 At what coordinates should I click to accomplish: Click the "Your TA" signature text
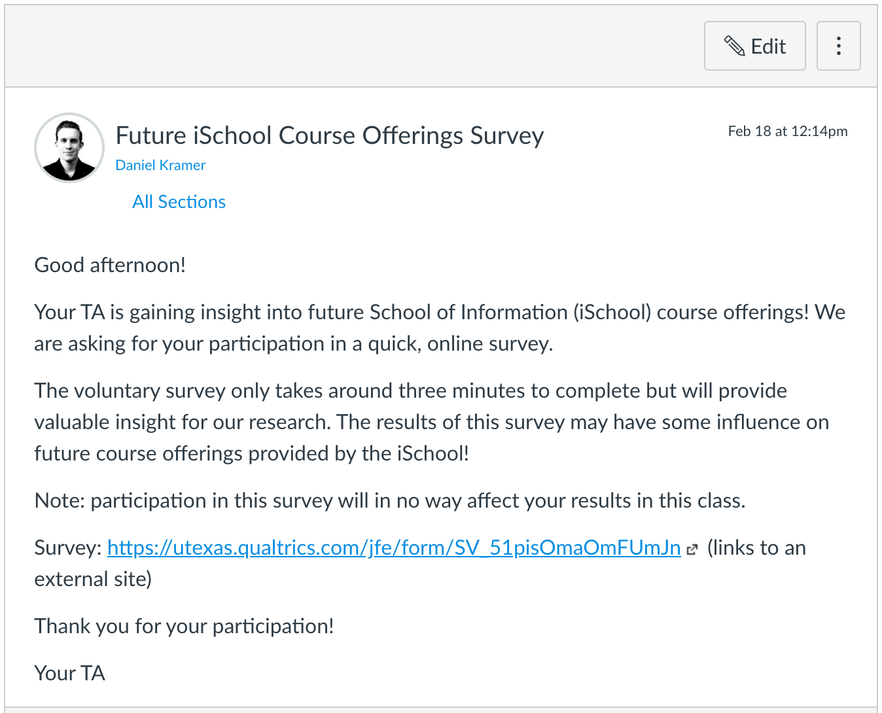(69, 673)
